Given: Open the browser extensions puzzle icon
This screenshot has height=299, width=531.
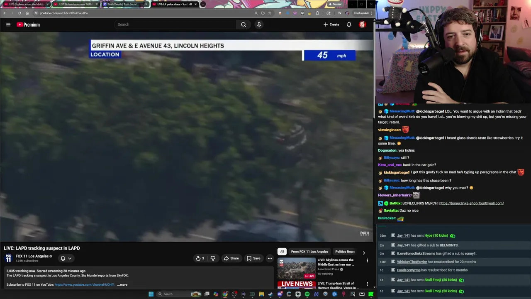Looking at the screenshot, I should coord(317,13).
